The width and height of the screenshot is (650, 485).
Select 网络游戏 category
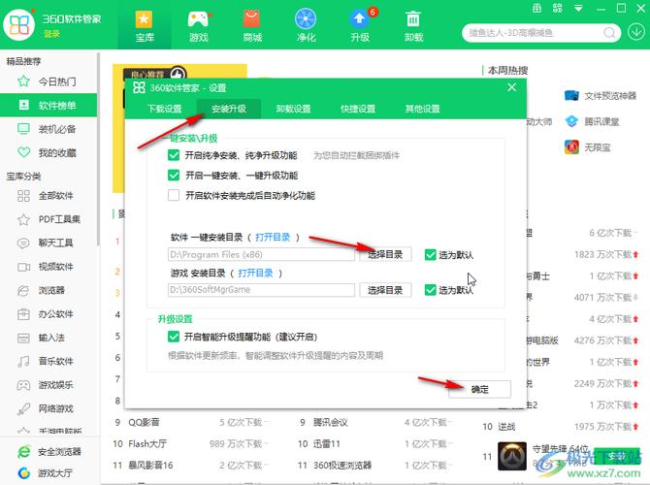point(49,408)
